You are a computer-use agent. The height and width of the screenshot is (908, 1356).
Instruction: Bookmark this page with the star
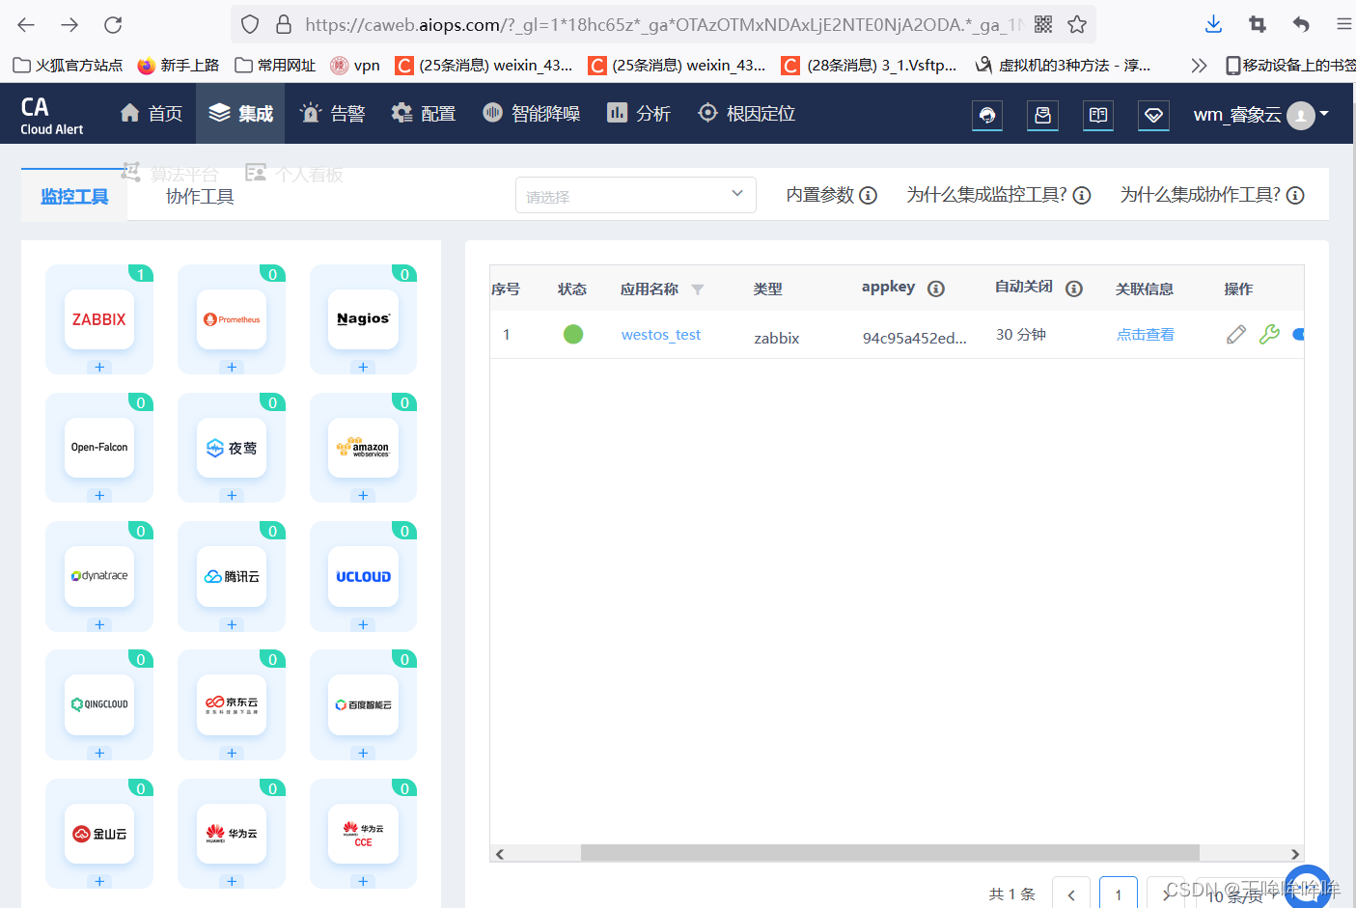(1077, 24)
